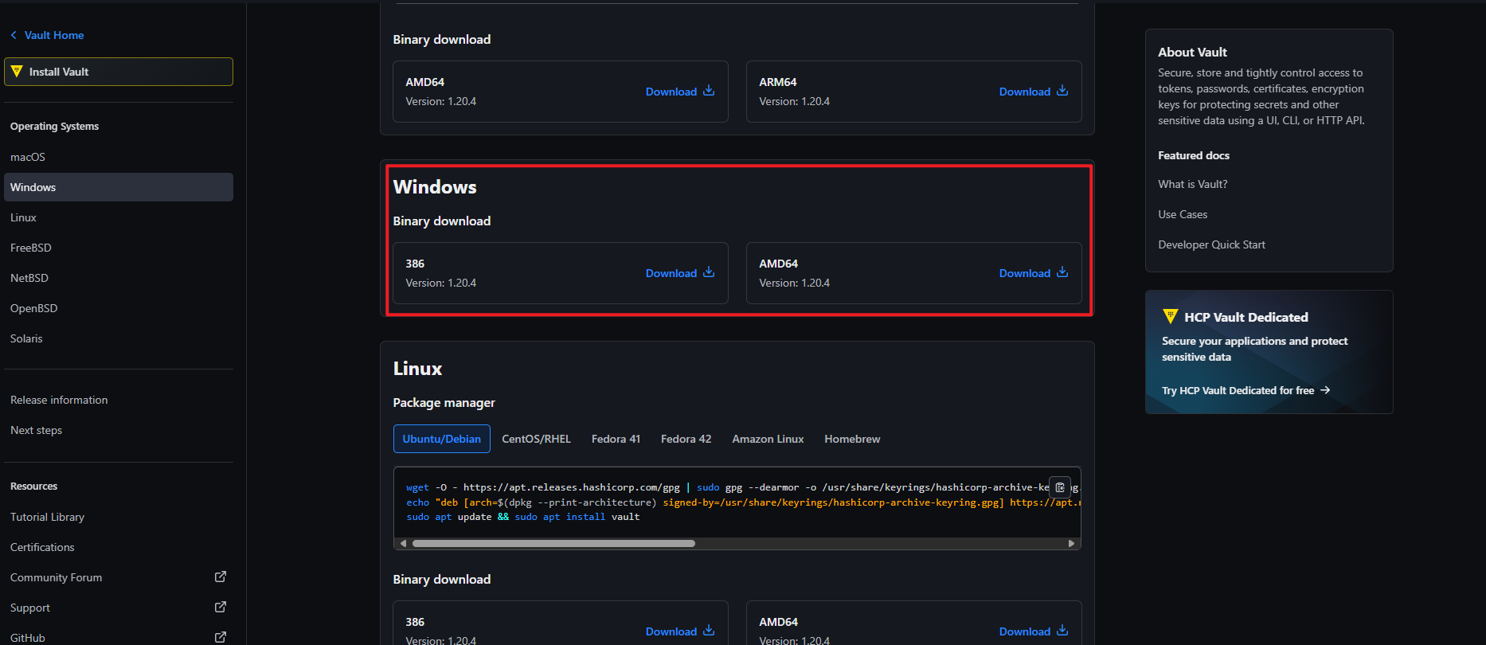Click the Windows section heading
The image size is (1486, 645).
pos(435,187)
